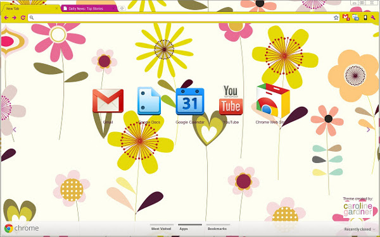The image size is (380, 237).
Task: Go to the next page with the right arrow
Action: [369, 130]
